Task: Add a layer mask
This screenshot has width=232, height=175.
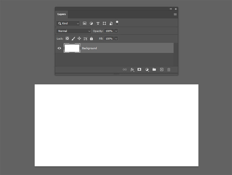Action: click(x=139, y=69)
